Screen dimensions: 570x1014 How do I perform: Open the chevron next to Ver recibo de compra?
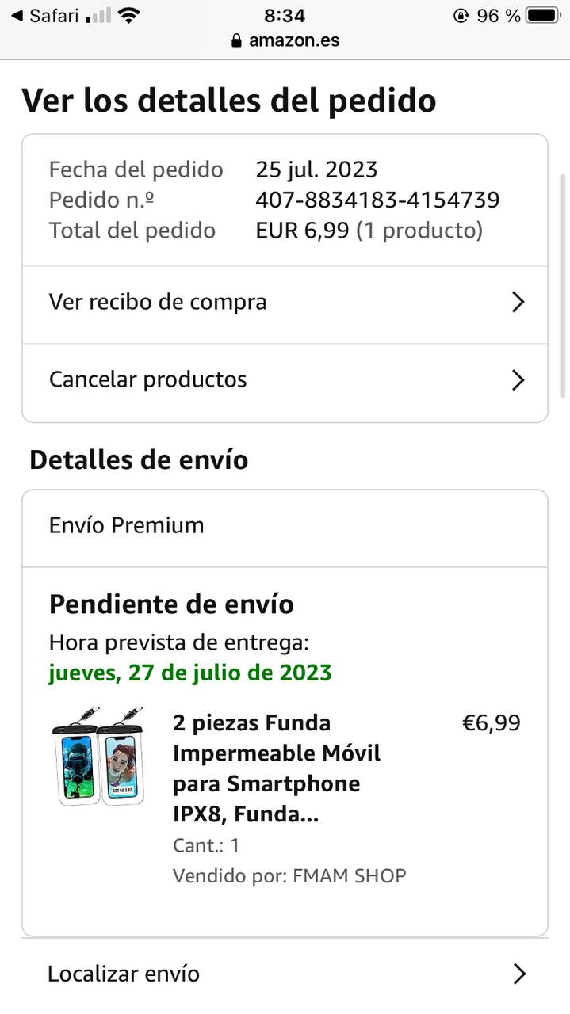(518, 303)
